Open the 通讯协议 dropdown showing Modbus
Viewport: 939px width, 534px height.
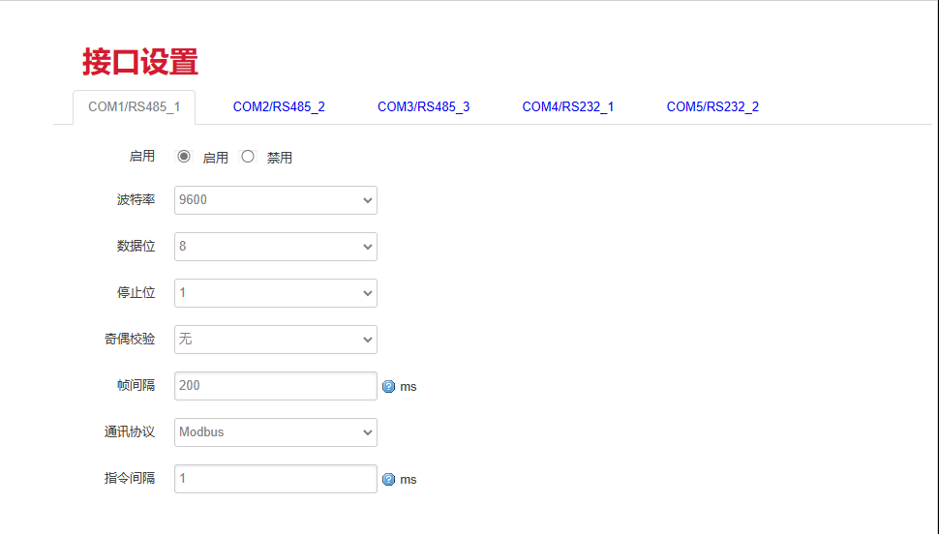pyautogui.click(x=276, y=432)
